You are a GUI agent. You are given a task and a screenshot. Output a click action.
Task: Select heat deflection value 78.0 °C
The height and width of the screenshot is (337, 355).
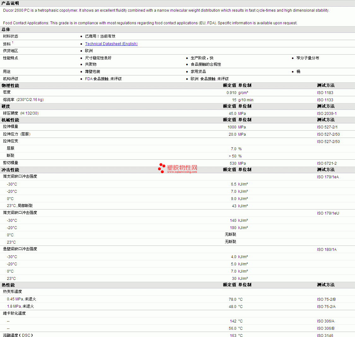[235, 299]
